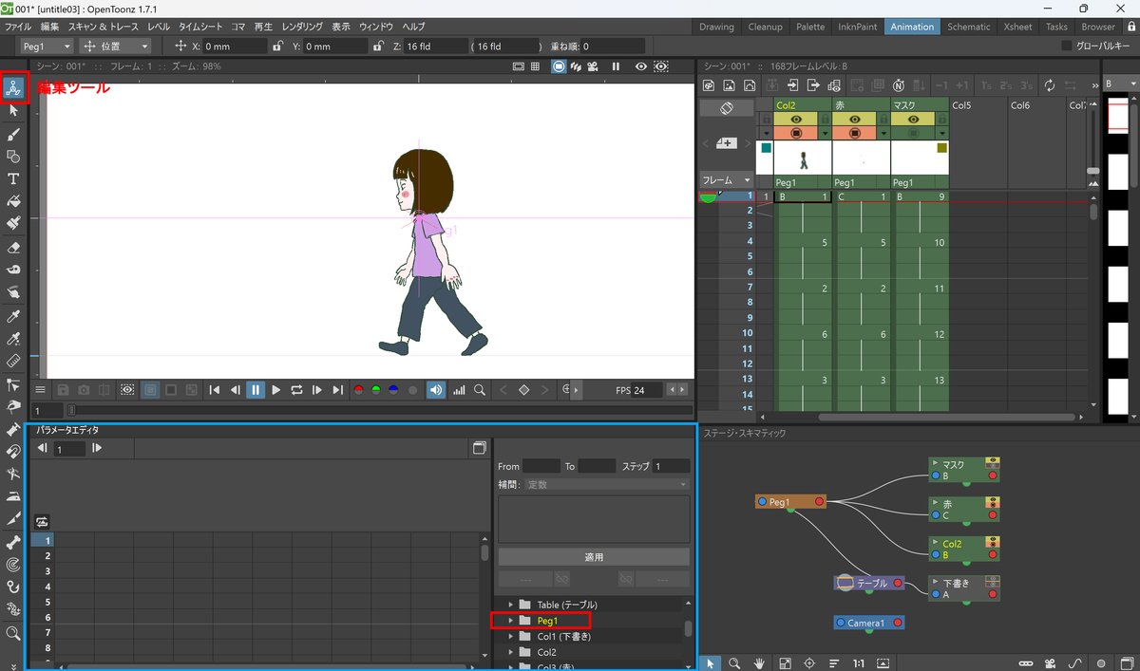The width and height of the screenshot is (1140, 671).
Task: Pick the Style Picker eyedropper tool
Action: pyautogui.click(x=13, y=316)
